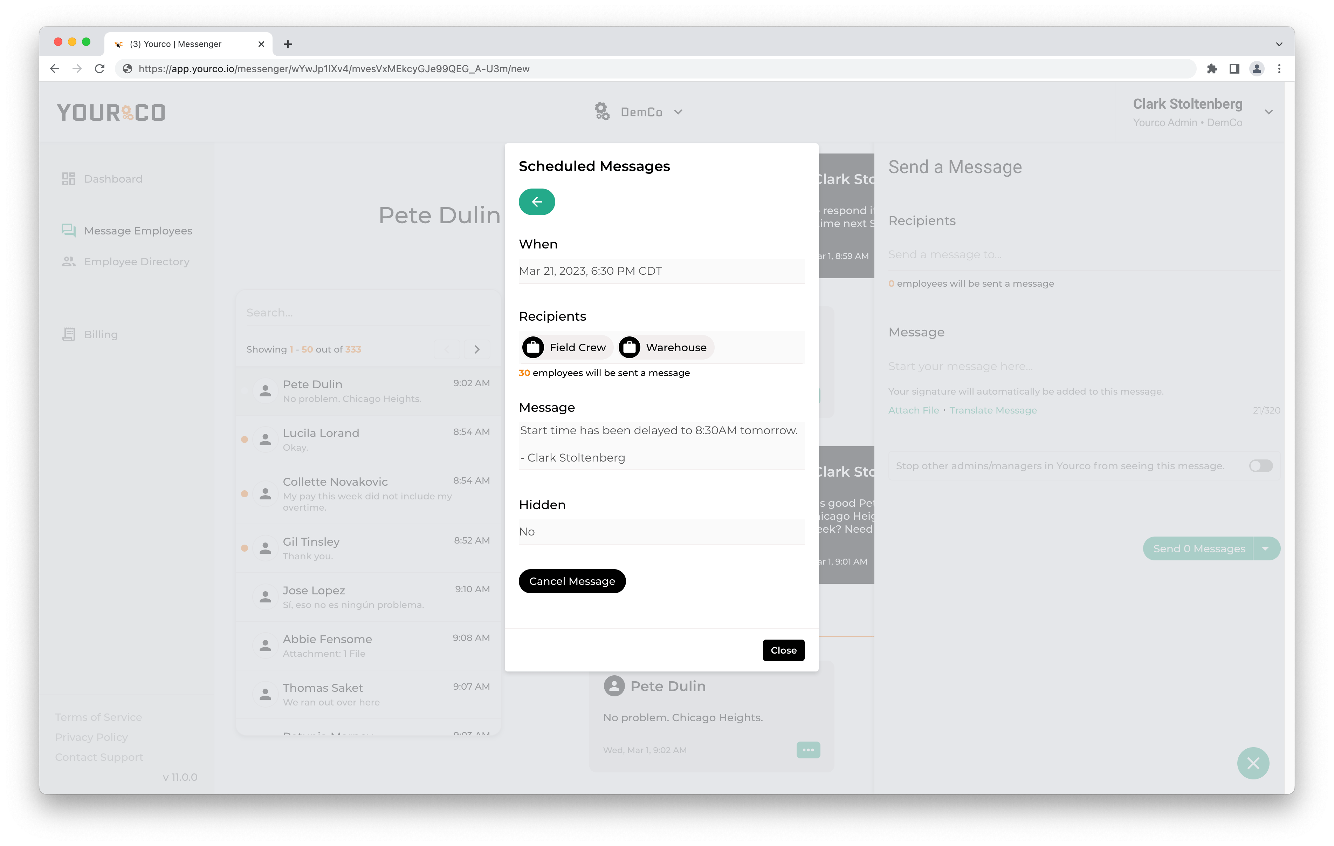The width and height of the screenshot is (1334, 846).
Task: Open the Translate Message link
Action: (993, 410)
